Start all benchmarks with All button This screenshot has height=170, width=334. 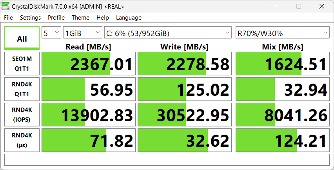coord(22,38)
